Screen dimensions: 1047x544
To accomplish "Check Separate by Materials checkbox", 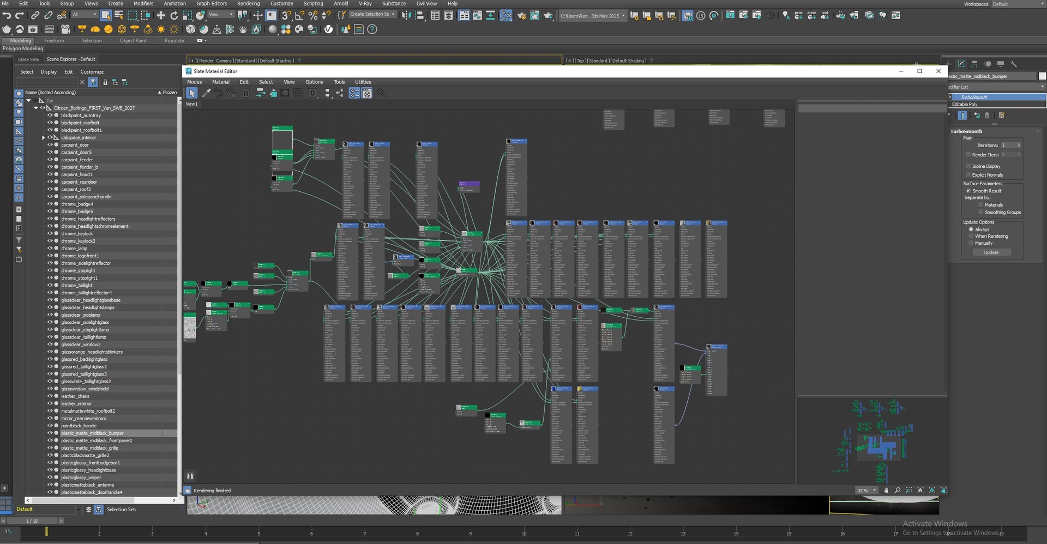I will click(981, 205).
